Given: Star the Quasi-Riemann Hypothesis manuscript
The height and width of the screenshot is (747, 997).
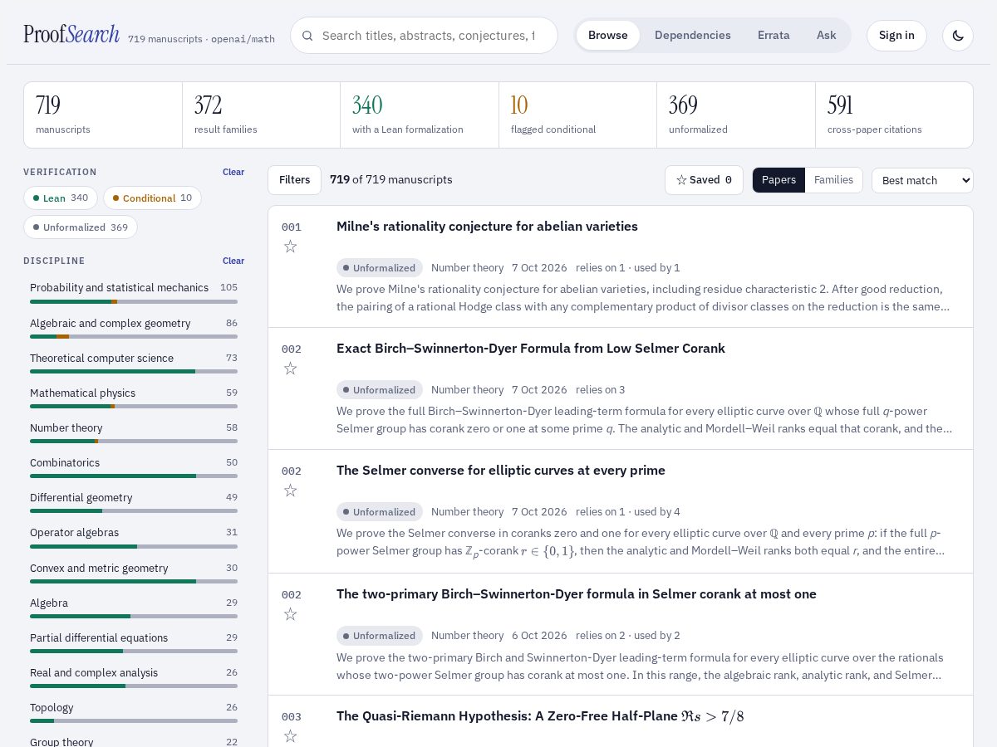Looking at the screenshot, I should tap(290, 736).
